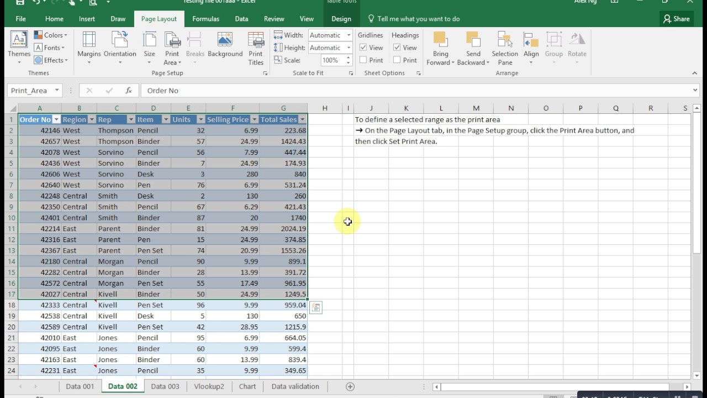Screen dimensions: 707x398
Task: Switch to the Data tab
Action: [241, 19]
